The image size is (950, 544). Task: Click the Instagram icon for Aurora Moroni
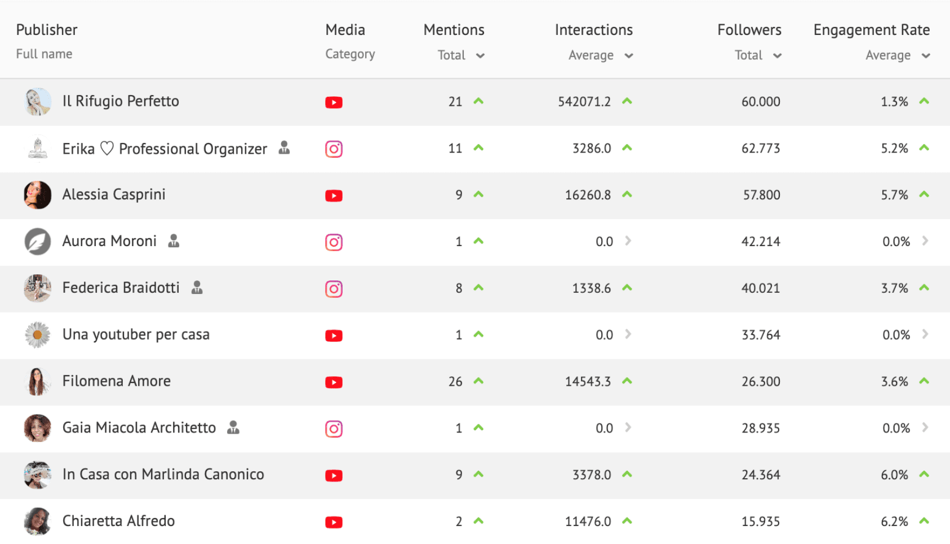pos(334,242)
